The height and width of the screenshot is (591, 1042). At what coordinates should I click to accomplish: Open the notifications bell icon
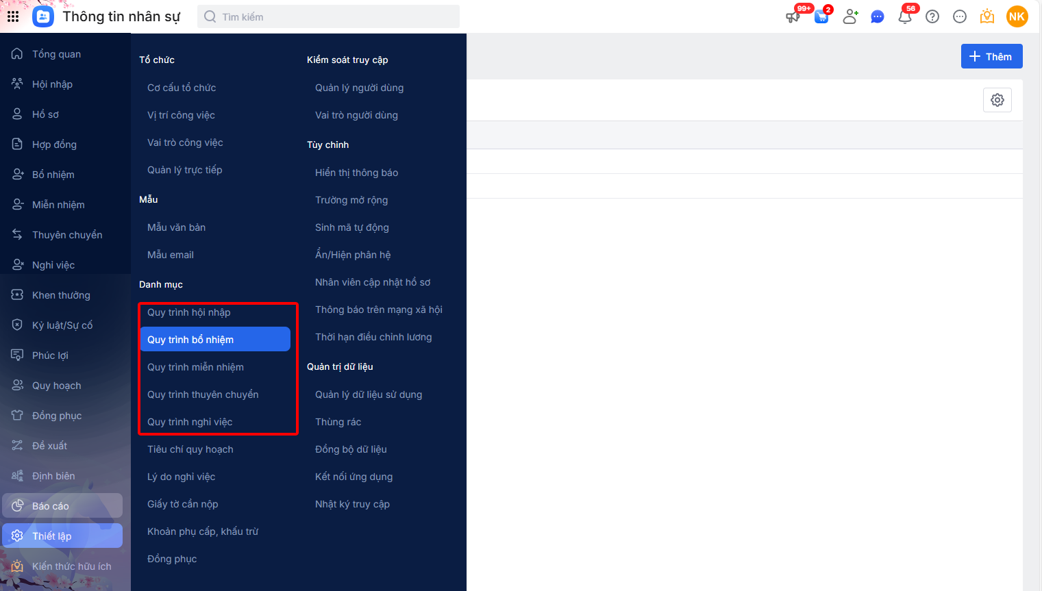pyautogui.click(x=905, y=17)
